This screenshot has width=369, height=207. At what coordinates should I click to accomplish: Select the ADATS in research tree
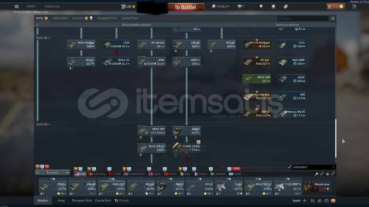pyautogui.click(x=186, y=131)
